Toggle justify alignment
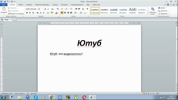The height and width of the screenshot is (100, 178). point(71,13)
